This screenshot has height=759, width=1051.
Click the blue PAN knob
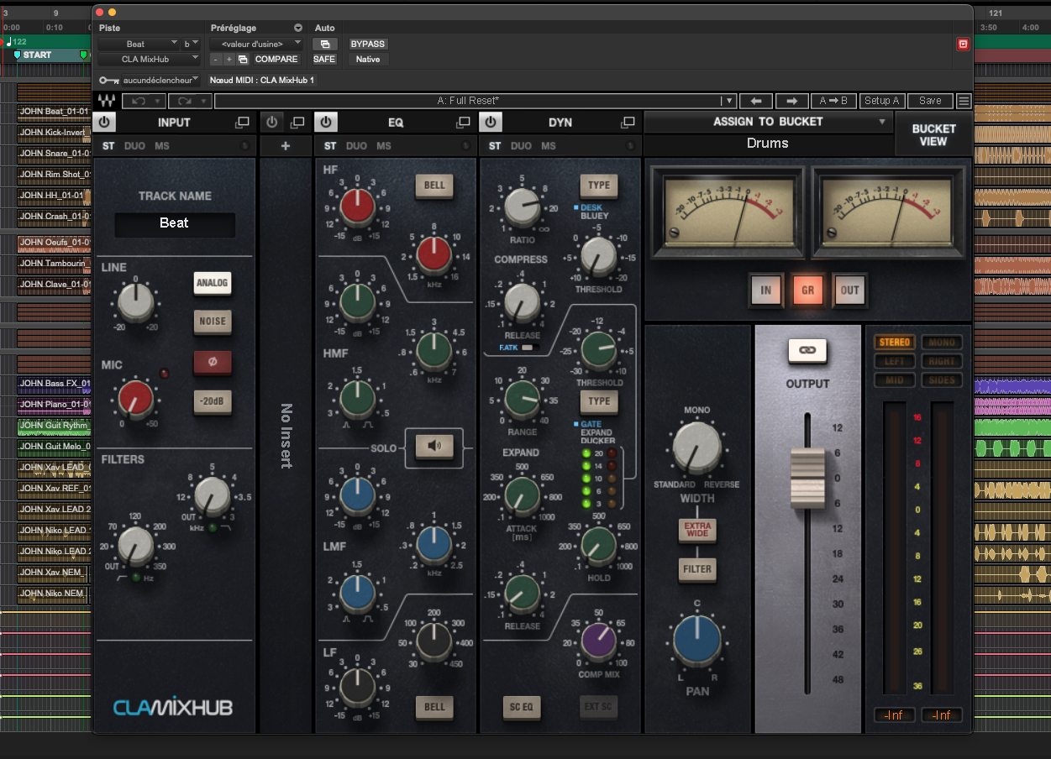697,639
